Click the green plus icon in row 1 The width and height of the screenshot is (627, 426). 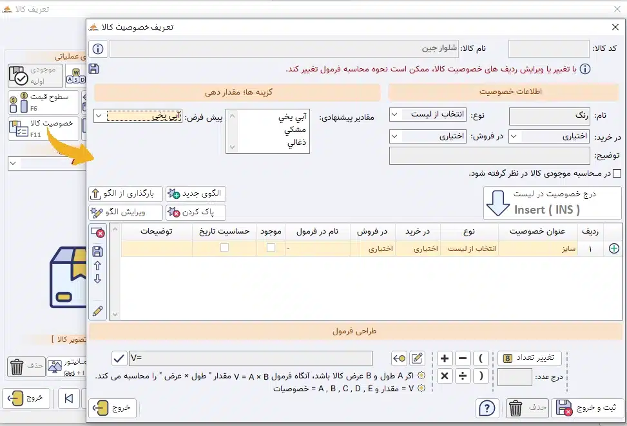tap(614, 248)
